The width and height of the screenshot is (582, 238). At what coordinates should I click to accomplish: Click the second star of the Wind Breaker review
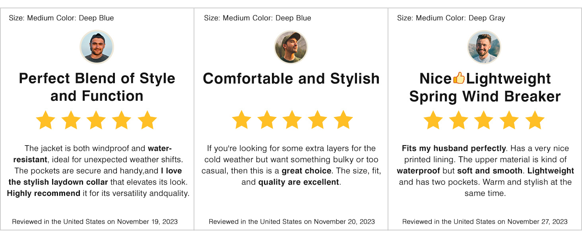[x=458, y=120]
